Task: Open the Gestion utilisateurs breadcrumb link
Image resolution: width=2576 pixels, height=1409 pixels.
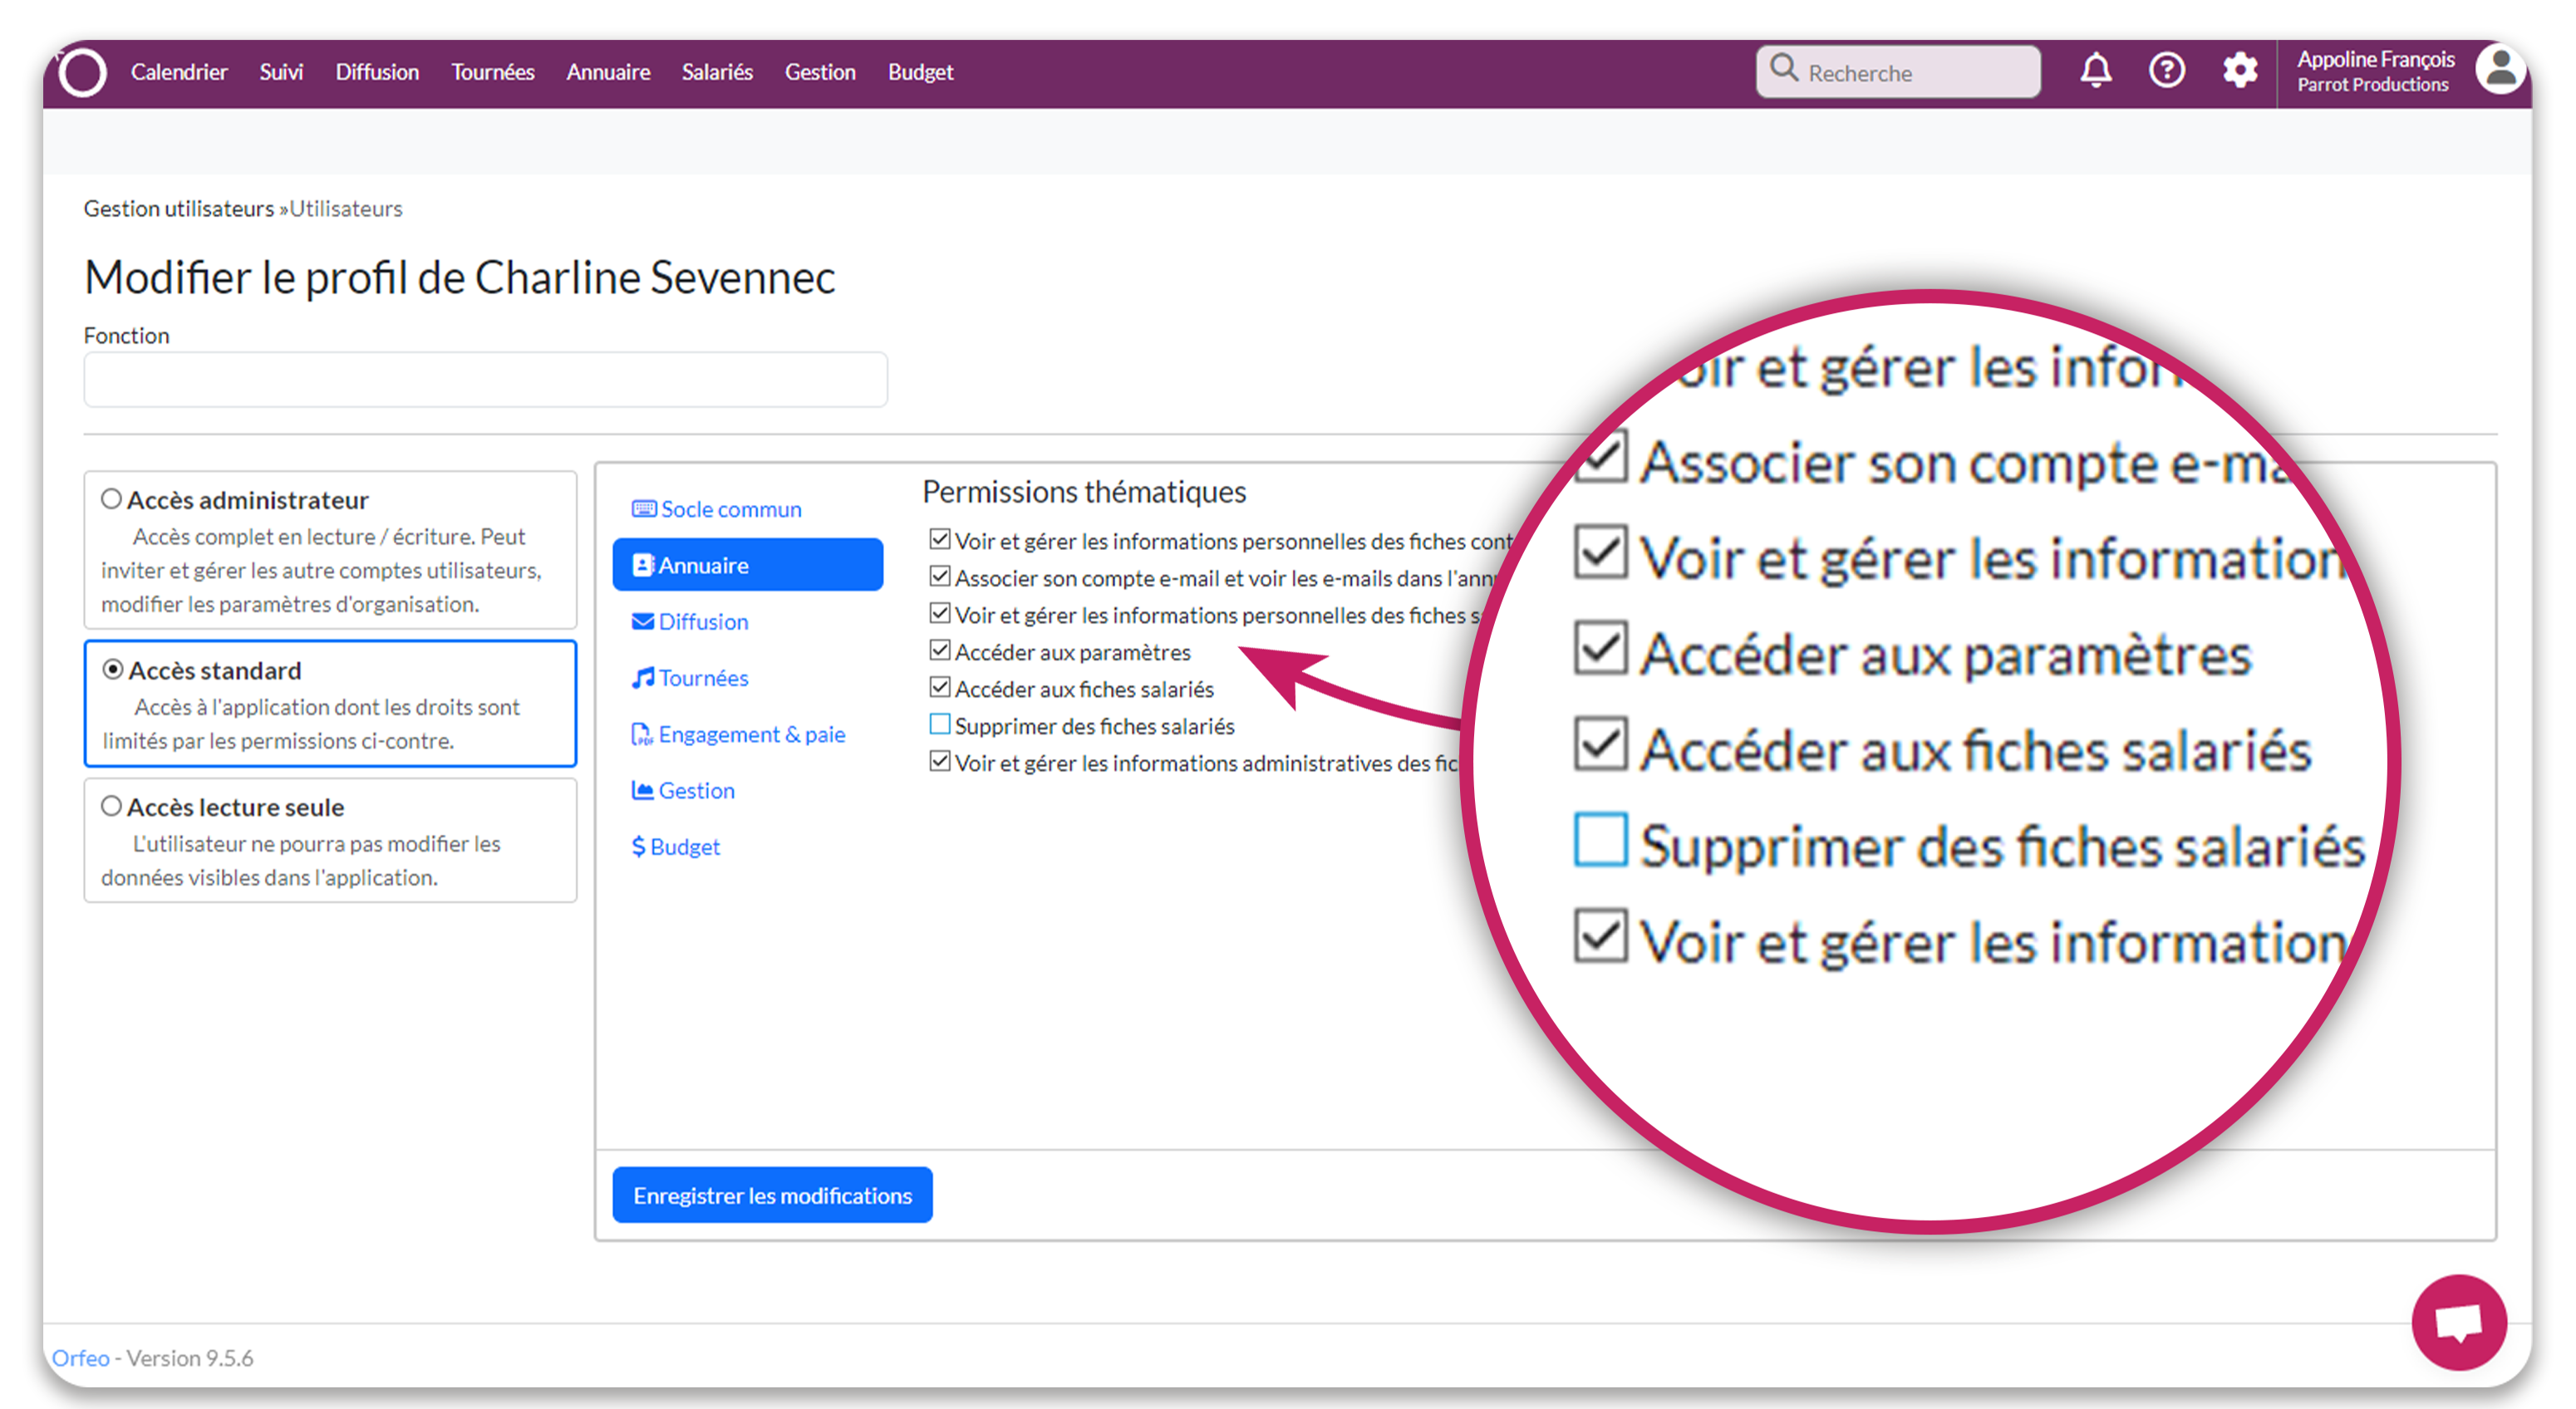Action: click(x=178, y=208)
